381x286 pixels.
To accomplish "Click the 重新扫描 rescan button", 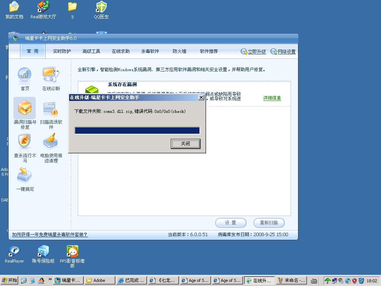I will click(269, 223).
